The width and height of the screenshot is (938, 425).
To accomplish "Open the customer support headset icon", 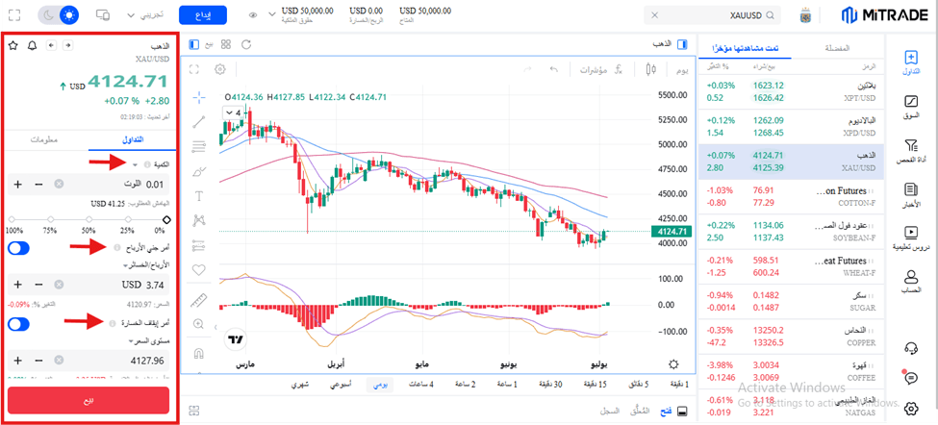I will [x=911, y=348].
